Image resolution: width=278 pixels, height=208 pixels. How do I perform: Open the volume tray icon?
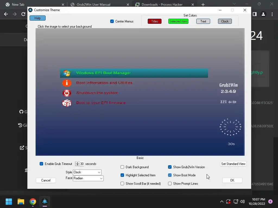[242, 201]
